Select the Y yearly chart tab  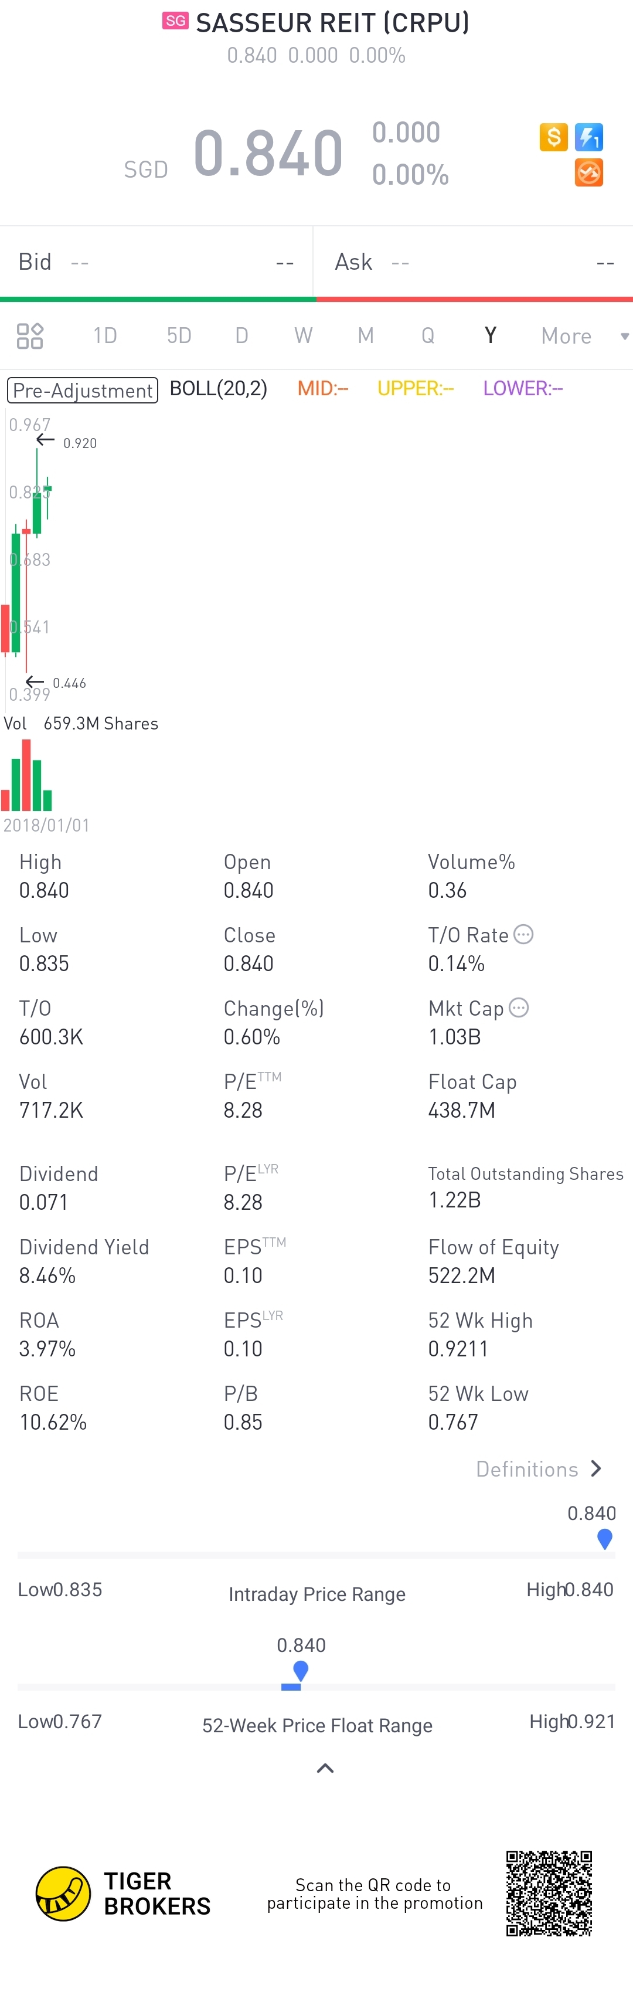[x=490, y=335]
